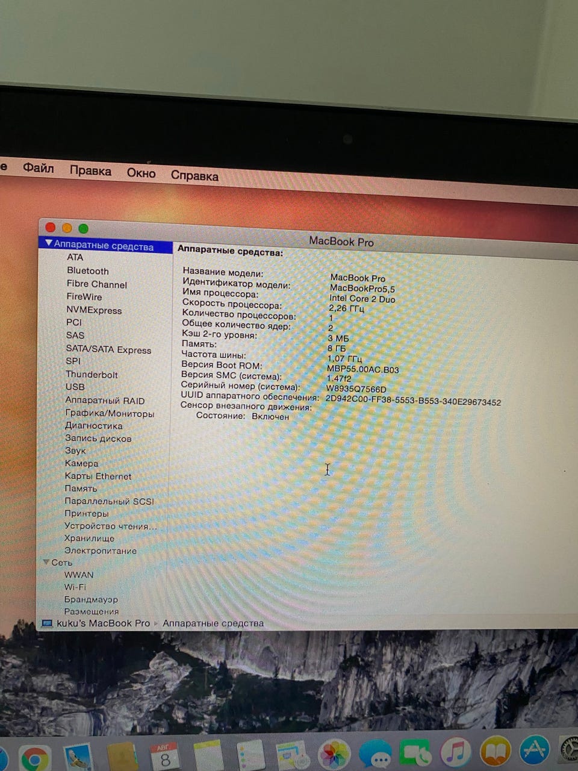Viewport: 578px width, 771px height.
Task: Close the MacBook Pro window
Action: (x=51, y=227)
